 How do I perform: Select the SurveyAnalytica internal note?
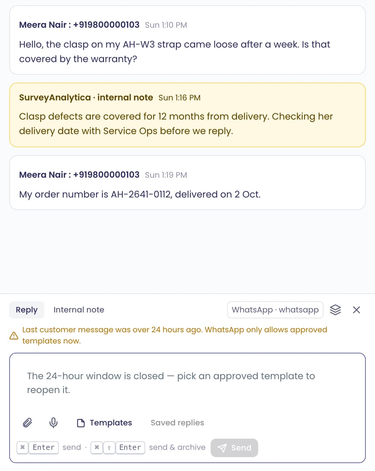187,115
